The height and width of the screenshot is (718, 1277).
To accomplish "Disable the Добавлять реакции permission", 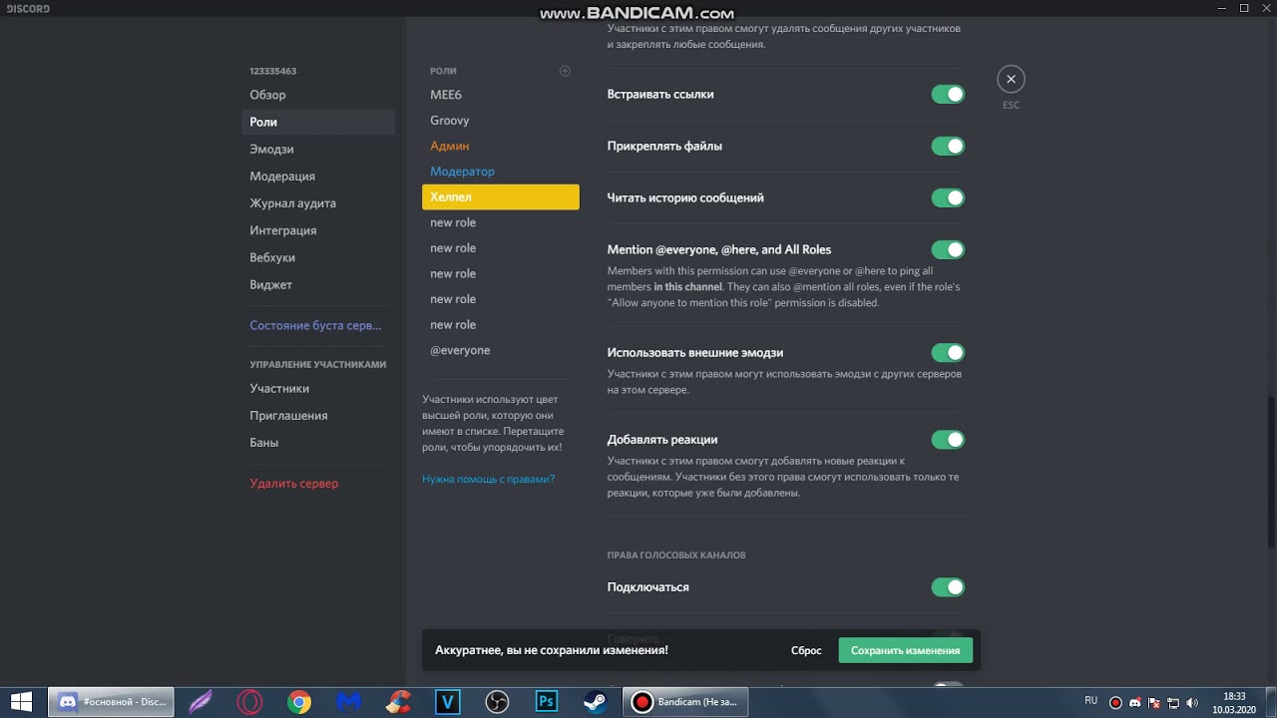I will tap(948, 439).
